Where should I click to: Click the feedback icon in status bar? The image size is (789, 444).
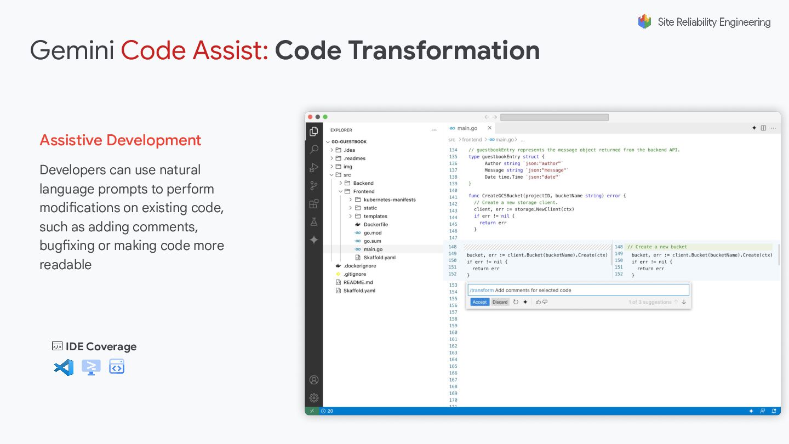point(763,411)
